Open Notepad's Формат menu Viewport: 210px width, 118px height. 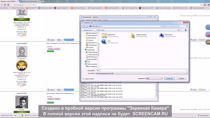tap(94, 20)
